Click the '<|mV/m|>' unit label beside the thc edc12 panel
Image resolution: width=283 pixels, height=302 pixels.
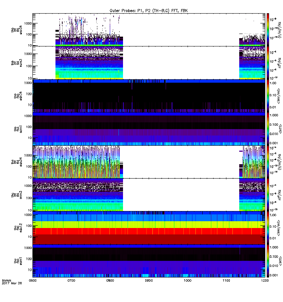278,228
